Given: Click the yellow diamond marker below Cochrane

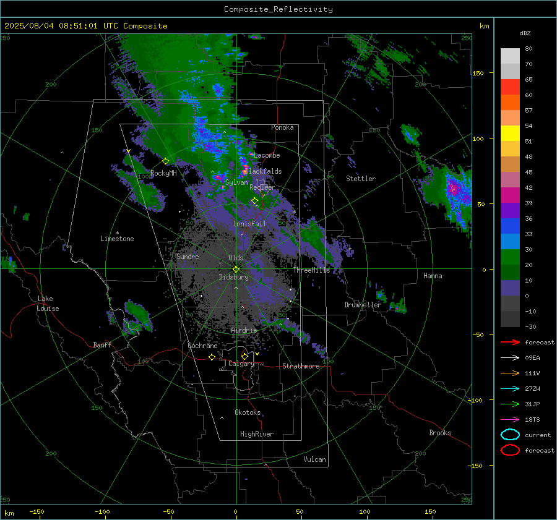Looking at the screenshot, I should (x=212, y=357).
